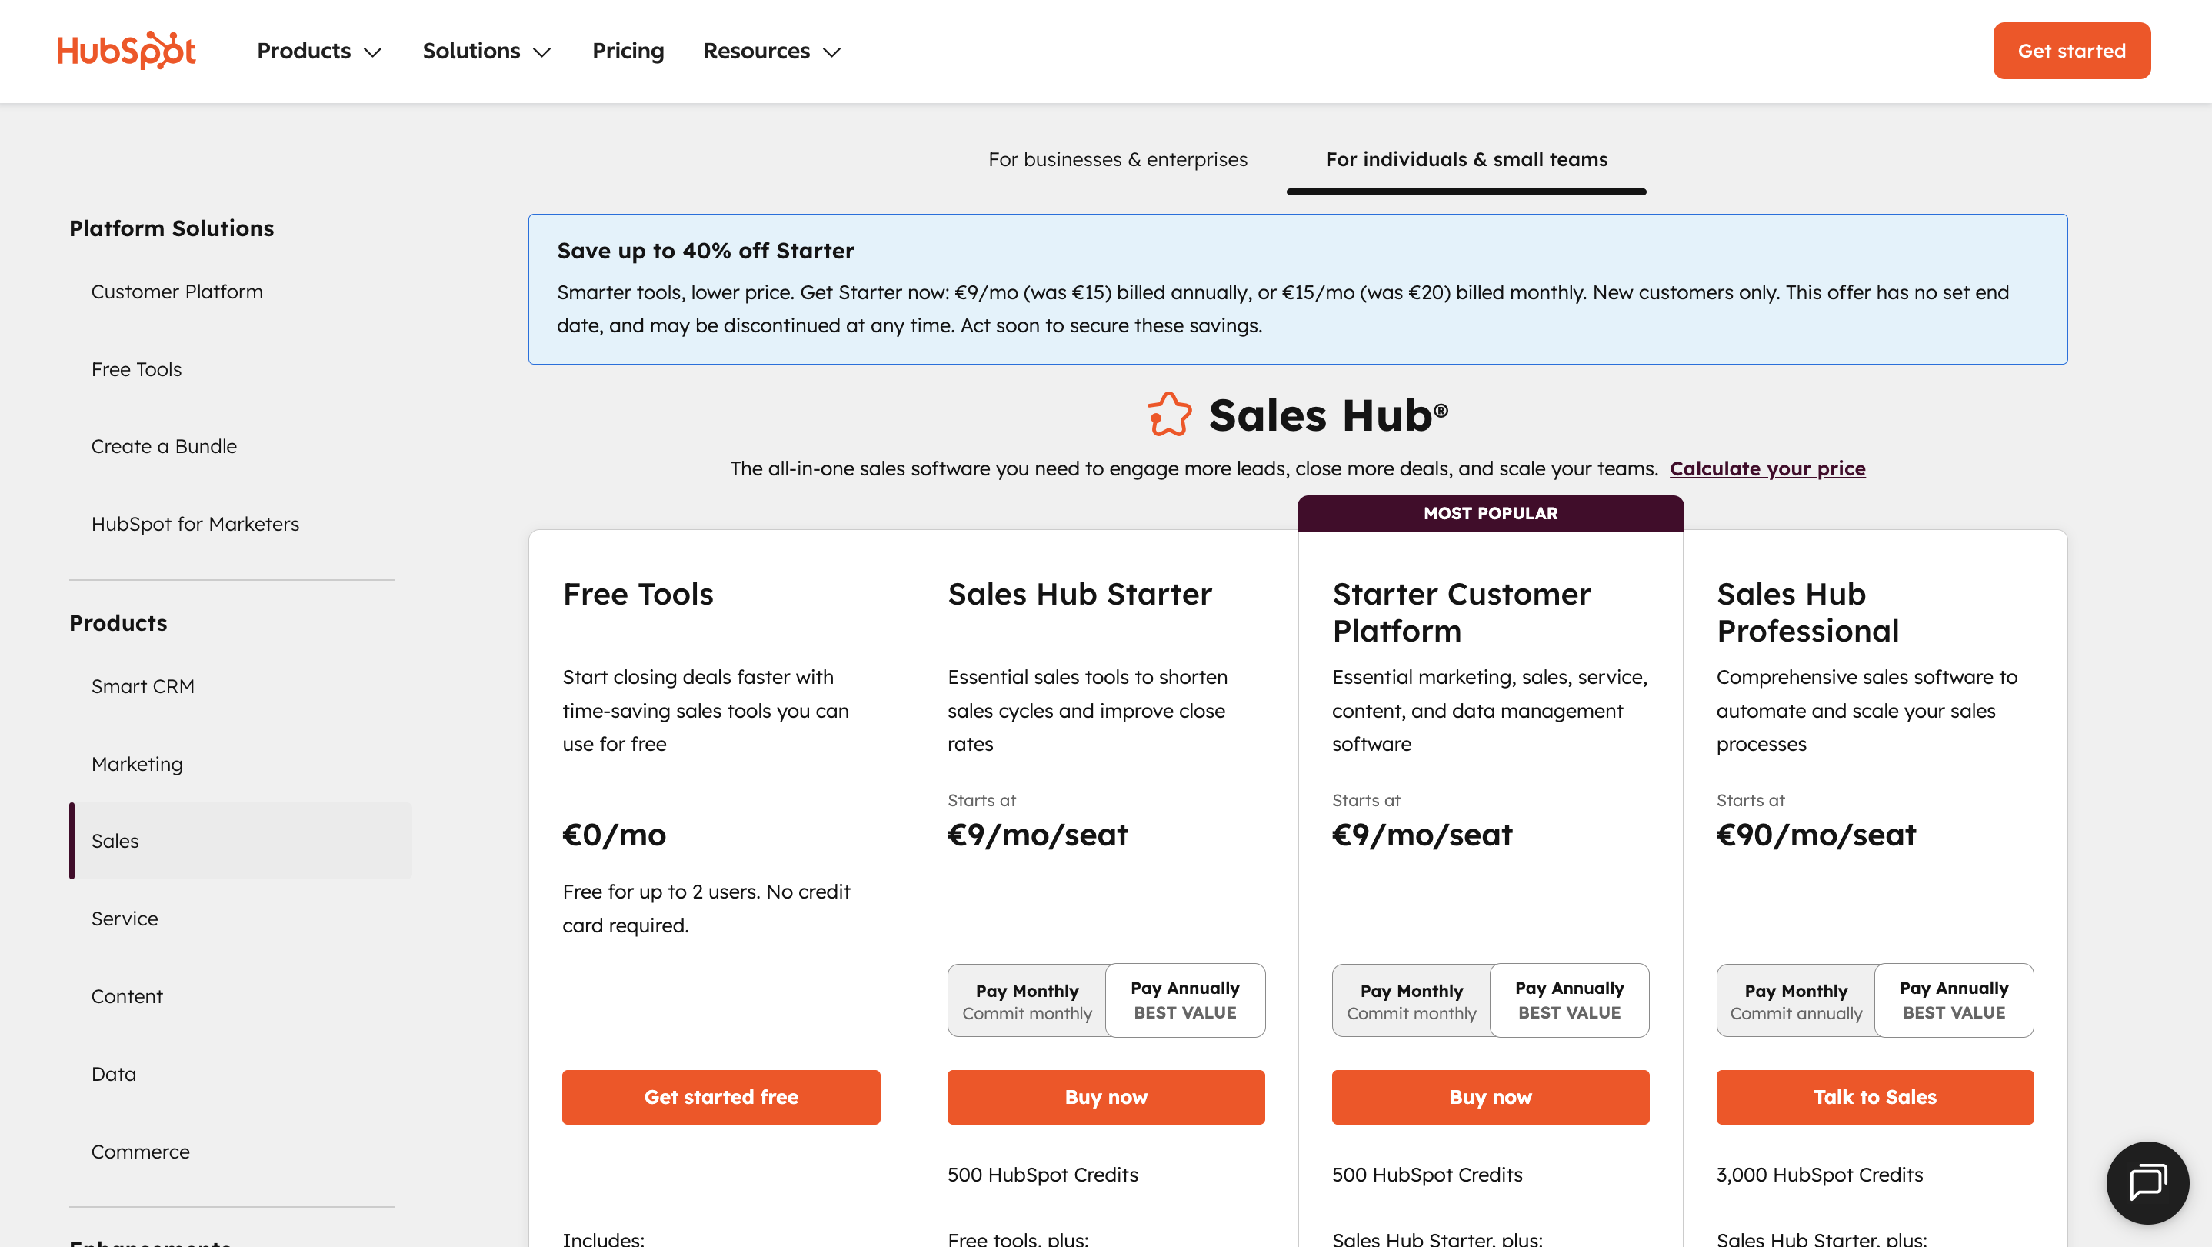Click the Sales Hub star icon
Screen dimensions: 2212x1247
click(x=1170, y=415)
